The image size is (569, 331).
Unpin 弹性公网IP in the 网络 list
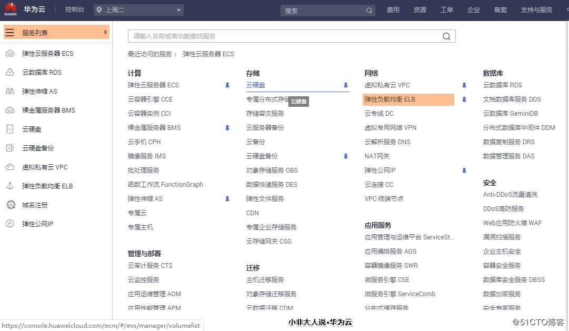pos(464,170)
